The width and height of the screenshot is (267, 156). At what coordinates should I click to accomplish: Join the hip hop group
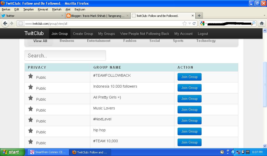189,131
